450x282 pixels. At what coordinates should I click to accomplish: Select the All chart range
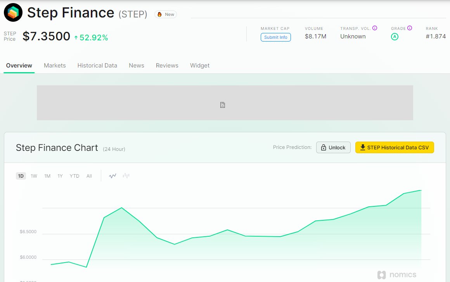click(89, 176)
